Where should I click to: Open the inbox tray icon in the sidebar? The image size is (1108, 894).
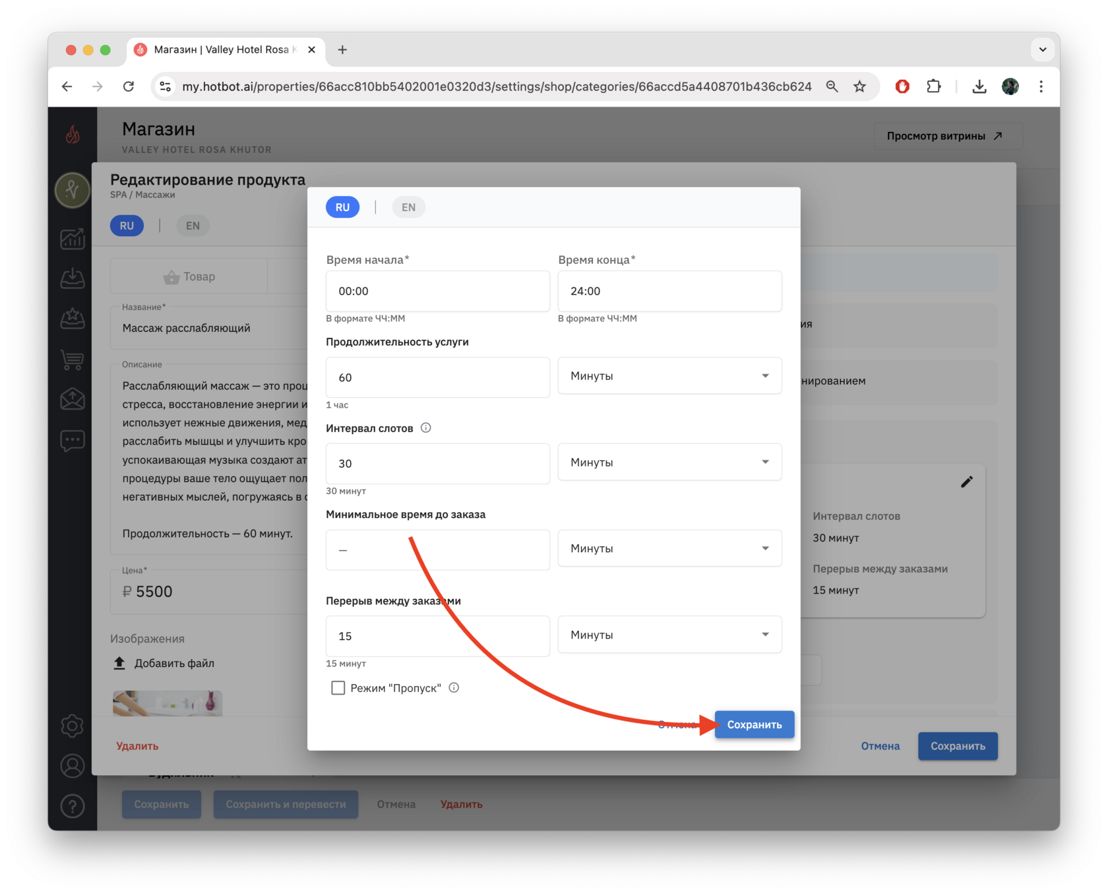(73, 278)
